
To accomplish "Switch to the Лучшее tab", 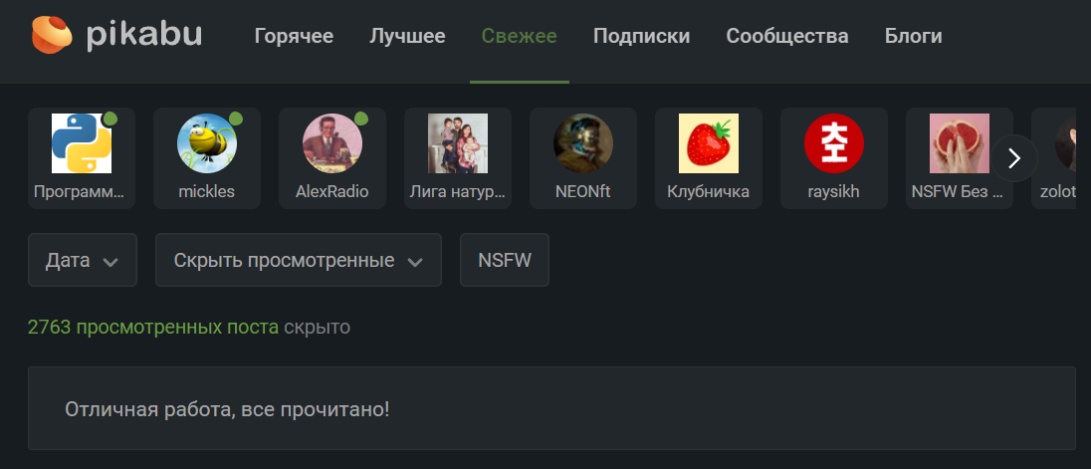I will point(408,36).
